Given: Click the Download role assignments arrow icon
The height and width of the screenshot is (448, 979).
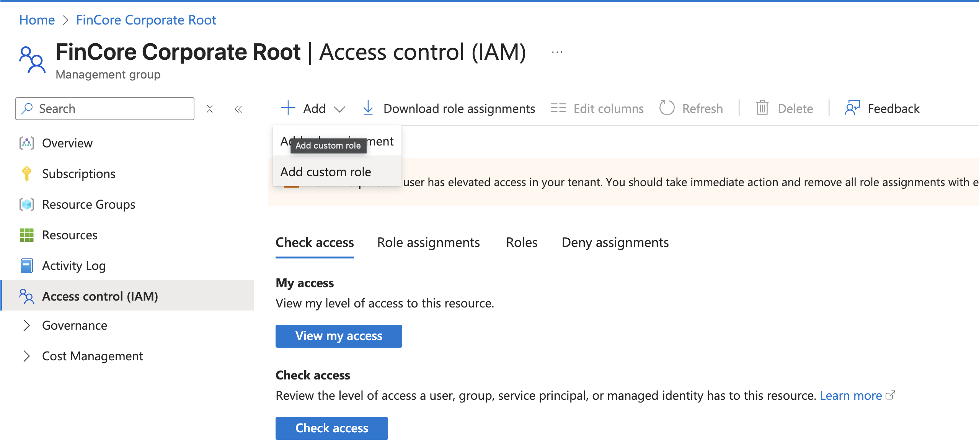Looking at the screenshot, I should click(x=368, y=108).
